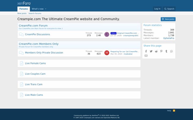Open CreamPie Discussions forum

coord(38,34)
